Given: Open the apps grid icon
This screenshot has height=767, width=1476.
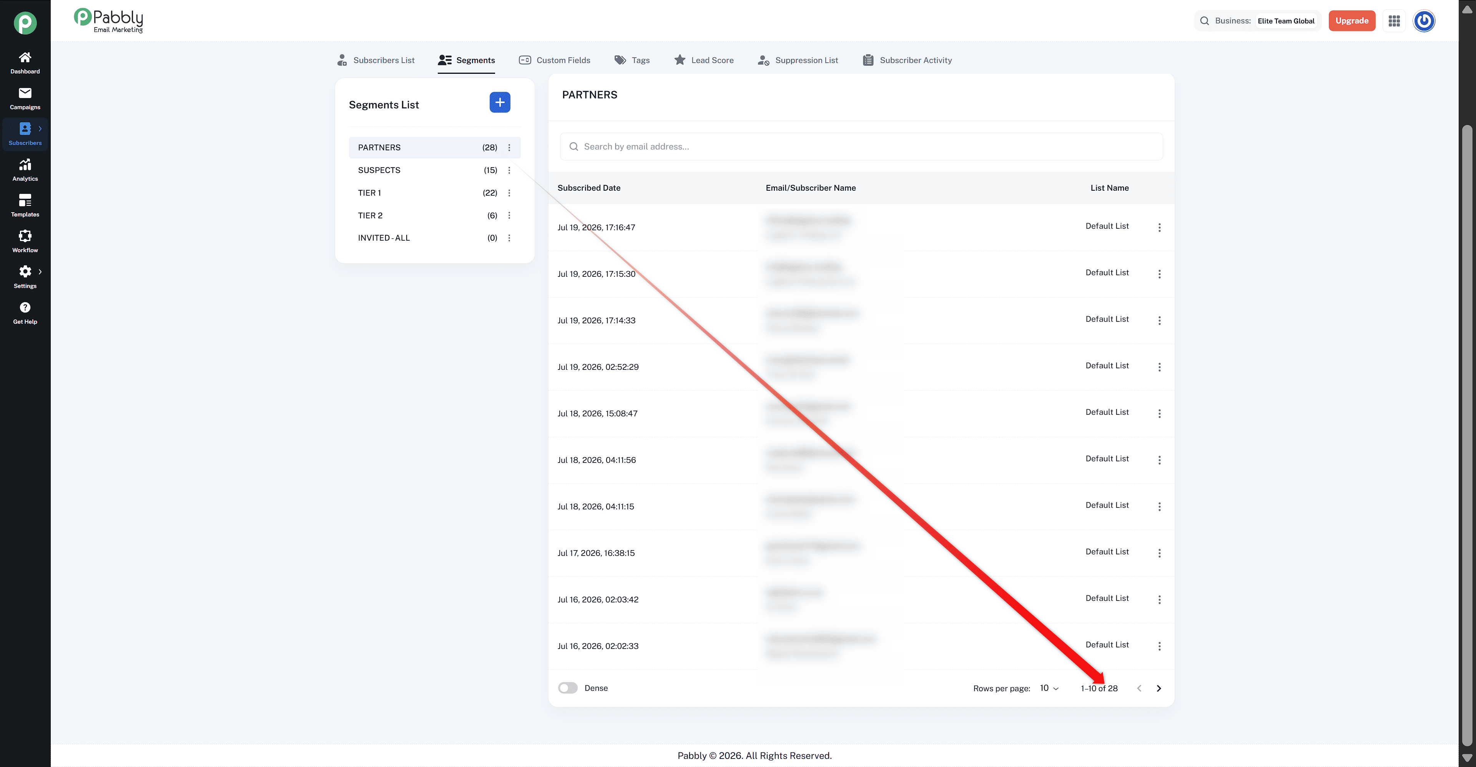Looking at the screenshot, I should [1394, 21].
